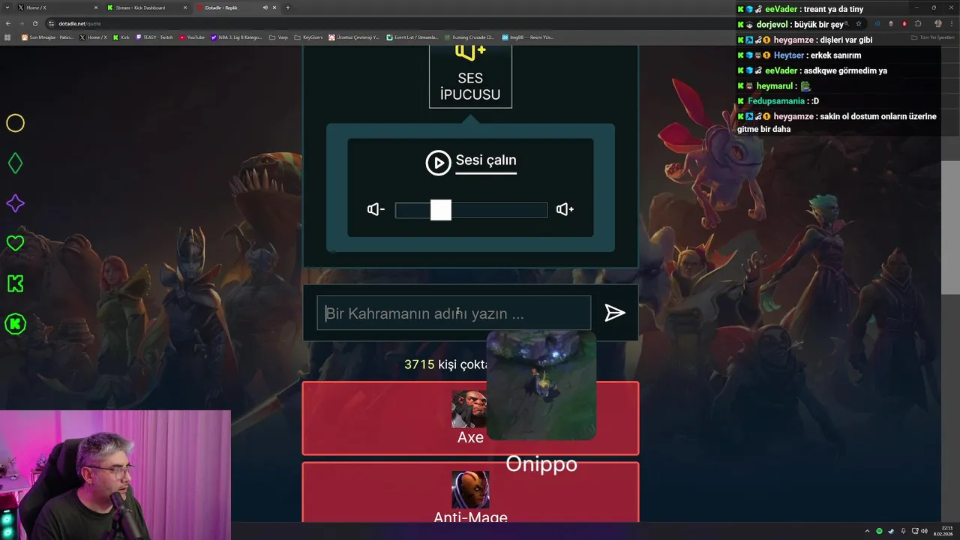Viewport: 960px width, 540px height.
Task: Open the ImgBB Resim Yükle bookmark
Action: click(528, 37)
